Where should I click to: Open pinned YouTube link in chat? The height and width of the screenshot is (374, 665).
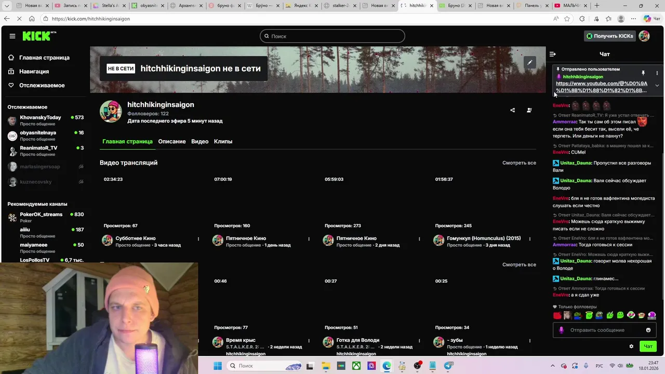click(602, 87)
